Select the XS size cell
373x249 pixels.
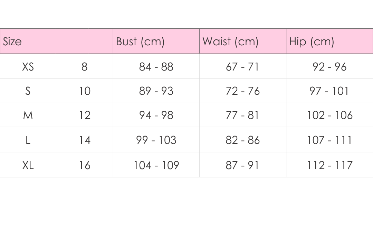coord(28,66)
